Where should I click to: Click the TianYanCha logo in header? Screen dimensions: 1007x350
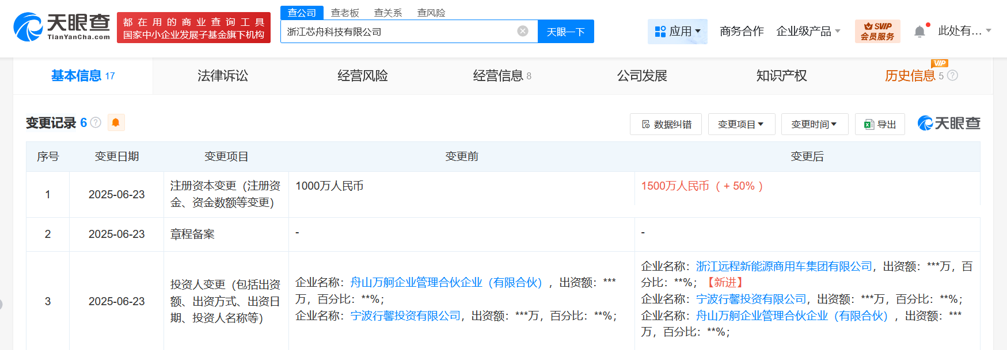[x=62, y=27]
